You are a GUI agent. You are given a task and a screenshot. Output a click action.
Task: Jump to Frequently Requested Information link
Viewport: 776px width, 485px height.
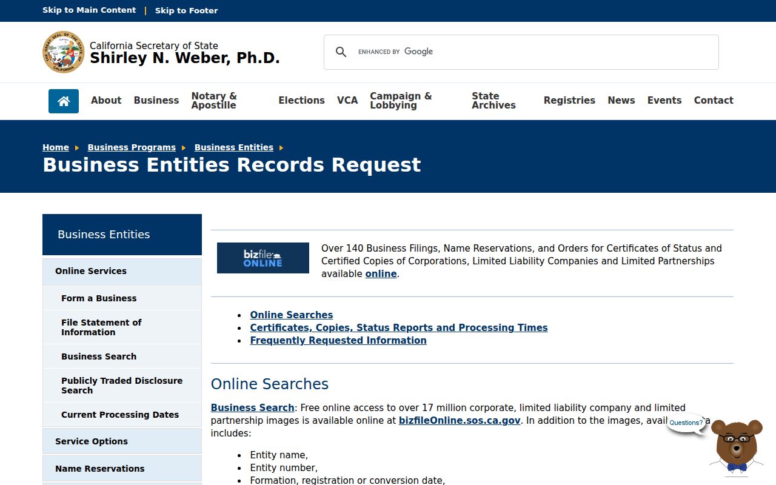coord(338,341)
